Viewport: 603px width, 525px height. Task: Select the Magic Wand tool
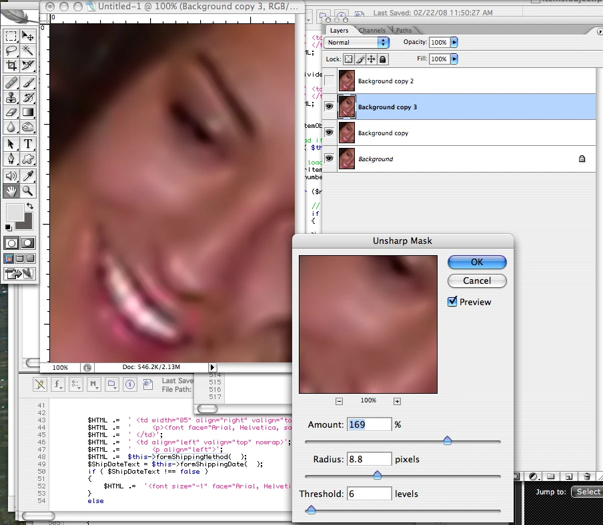coord(28,51)
